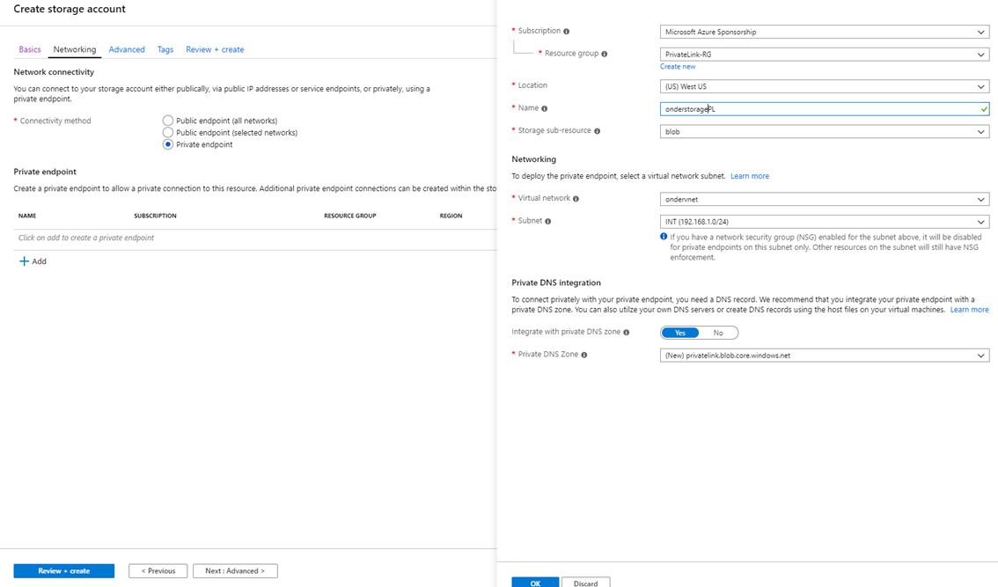Viewport: 998px width, 587px height.
Task: Switch to the Advanced tab
Action: [127, 49]
